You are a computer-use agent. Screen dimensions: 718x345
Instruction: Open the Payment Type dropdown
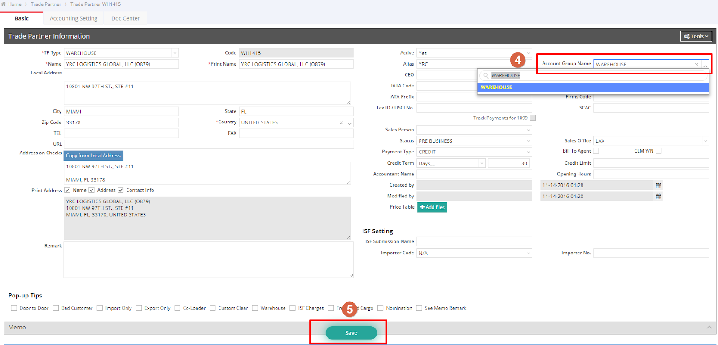click(x=528, y=152)
